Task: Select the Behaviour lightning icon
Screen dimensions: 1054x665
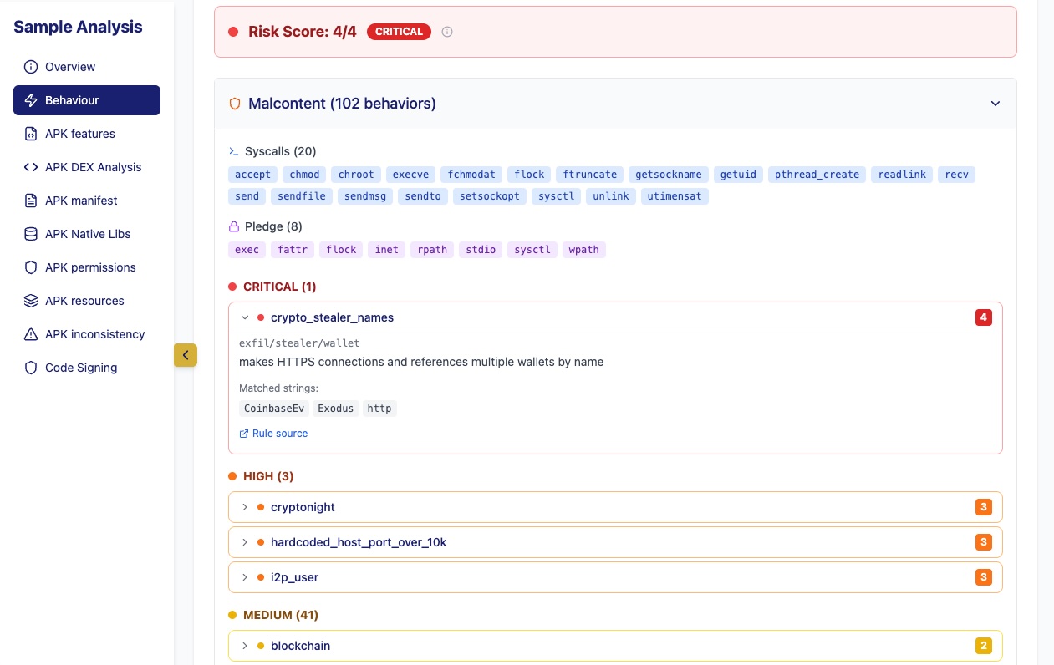Action: (32, 100)
